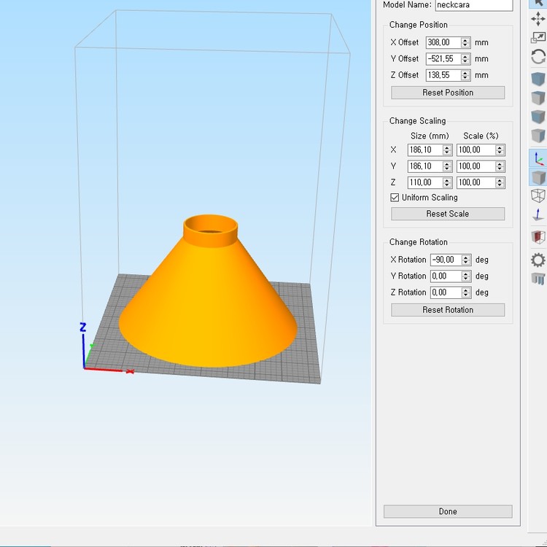Decrease Z Rotation with the down arrow
The image size is (547, 547).
coord(467,295)
